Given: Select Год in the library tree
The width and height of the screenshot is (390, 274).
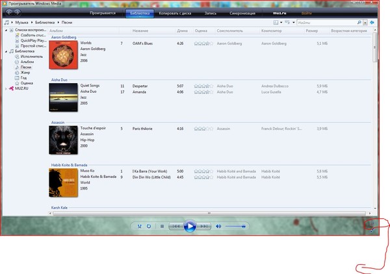Looking at the screenshot, I should [23, 78].
